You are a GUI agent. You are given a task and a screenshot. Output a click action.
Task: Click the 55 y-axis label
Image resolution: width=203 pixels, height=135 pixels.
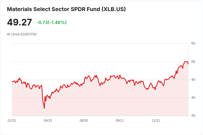click(x=193, y=43)
